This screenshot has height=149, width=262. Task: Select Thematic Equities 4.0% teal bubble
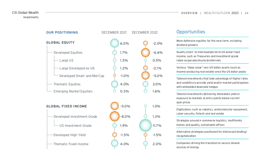pos(115,84)
